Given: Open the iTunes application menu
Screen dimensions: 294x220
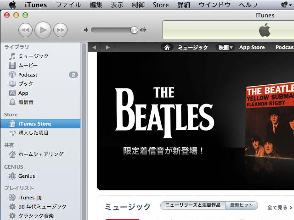Looking at the screenshot, I should [x=36, y=5].
